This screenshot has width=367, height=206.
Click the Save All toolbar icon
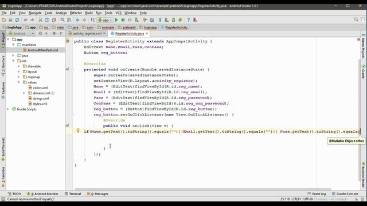[x=10, y=20]
